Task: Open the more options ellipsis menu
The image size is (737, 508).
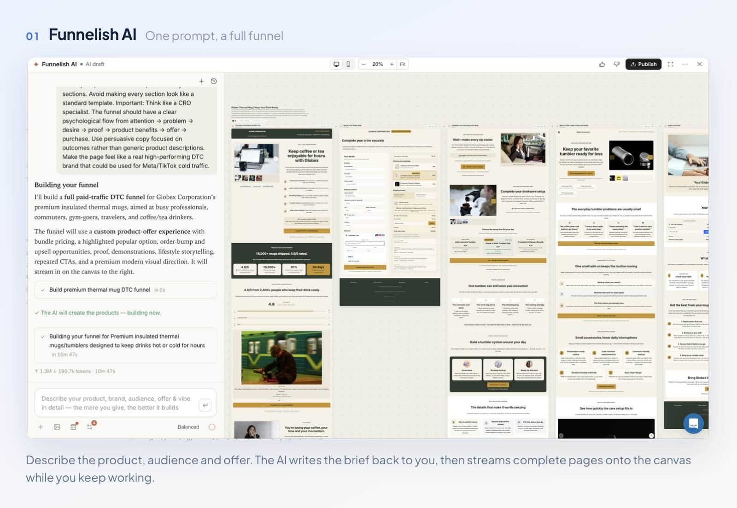Action: (685, 64)
